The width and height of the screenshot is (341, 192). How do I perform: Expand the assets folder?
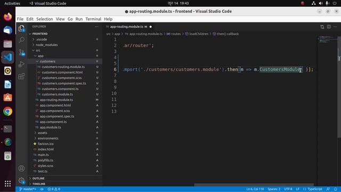point(42,133)
